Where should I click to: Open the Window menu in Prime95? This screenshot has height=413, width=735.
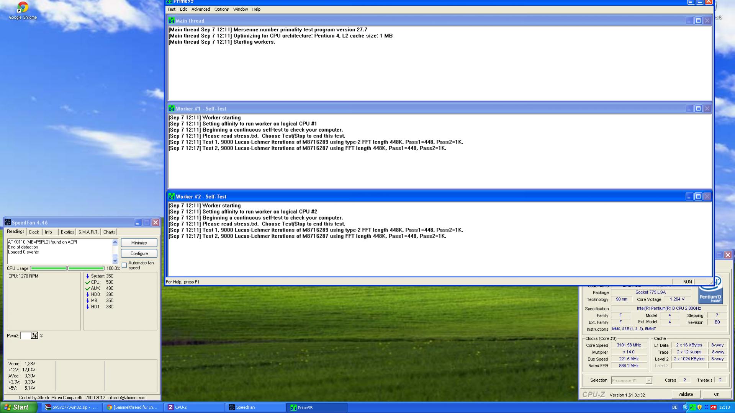pos(241,9)
